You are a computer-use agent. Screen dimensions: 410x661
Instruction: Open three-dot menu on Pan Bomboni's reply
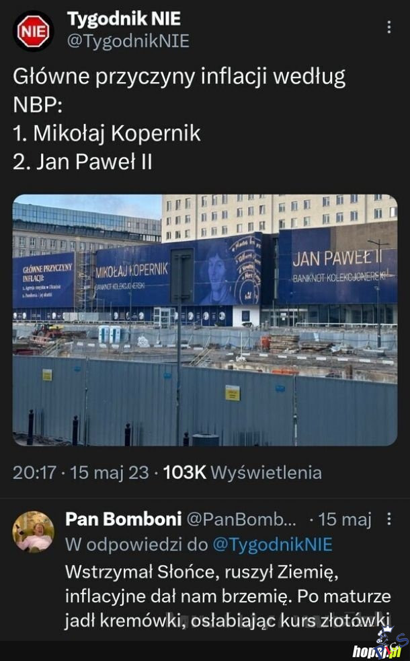coord(389,519)
